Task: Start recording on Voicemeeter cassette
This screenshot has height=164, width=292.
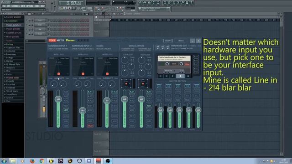Action: (x=188, y=76)
